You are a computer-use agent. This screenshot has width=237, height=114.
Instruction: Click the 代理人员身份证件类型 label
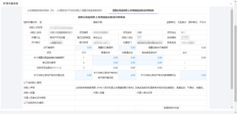pos(35,98)
